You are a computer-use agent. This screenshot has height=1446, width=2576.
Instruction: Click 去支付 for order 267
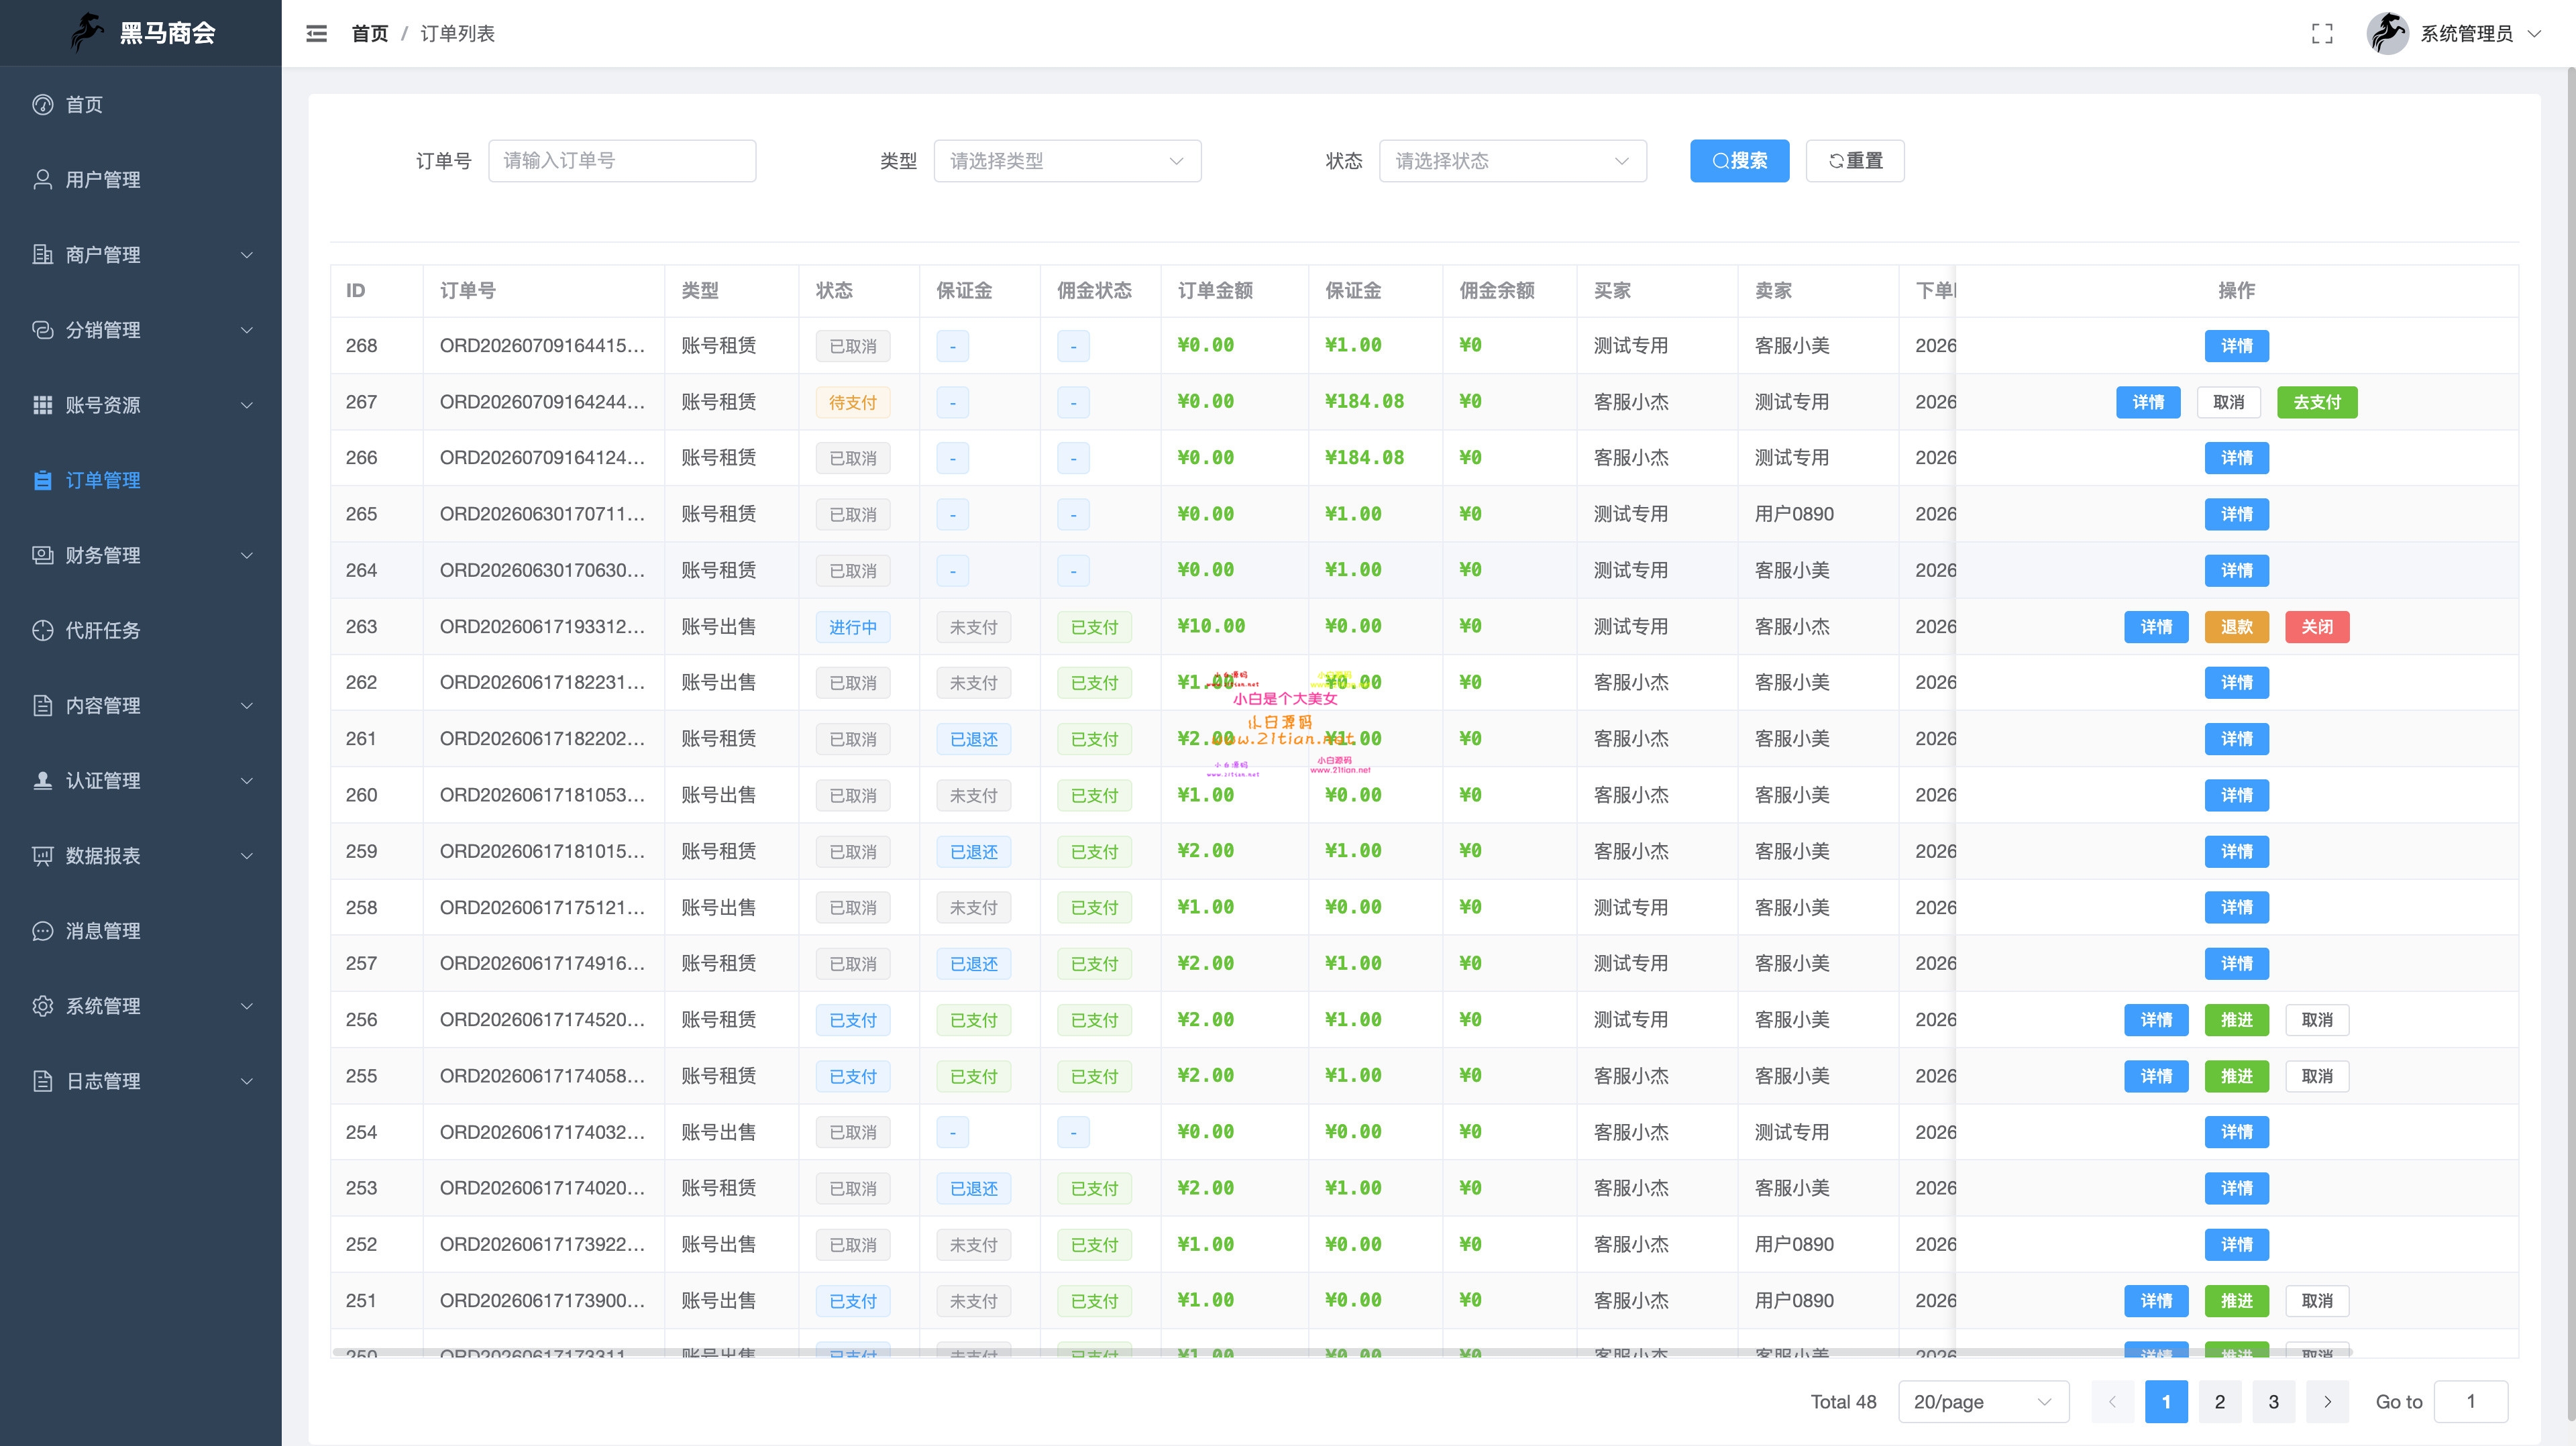tap(2317, 402)
